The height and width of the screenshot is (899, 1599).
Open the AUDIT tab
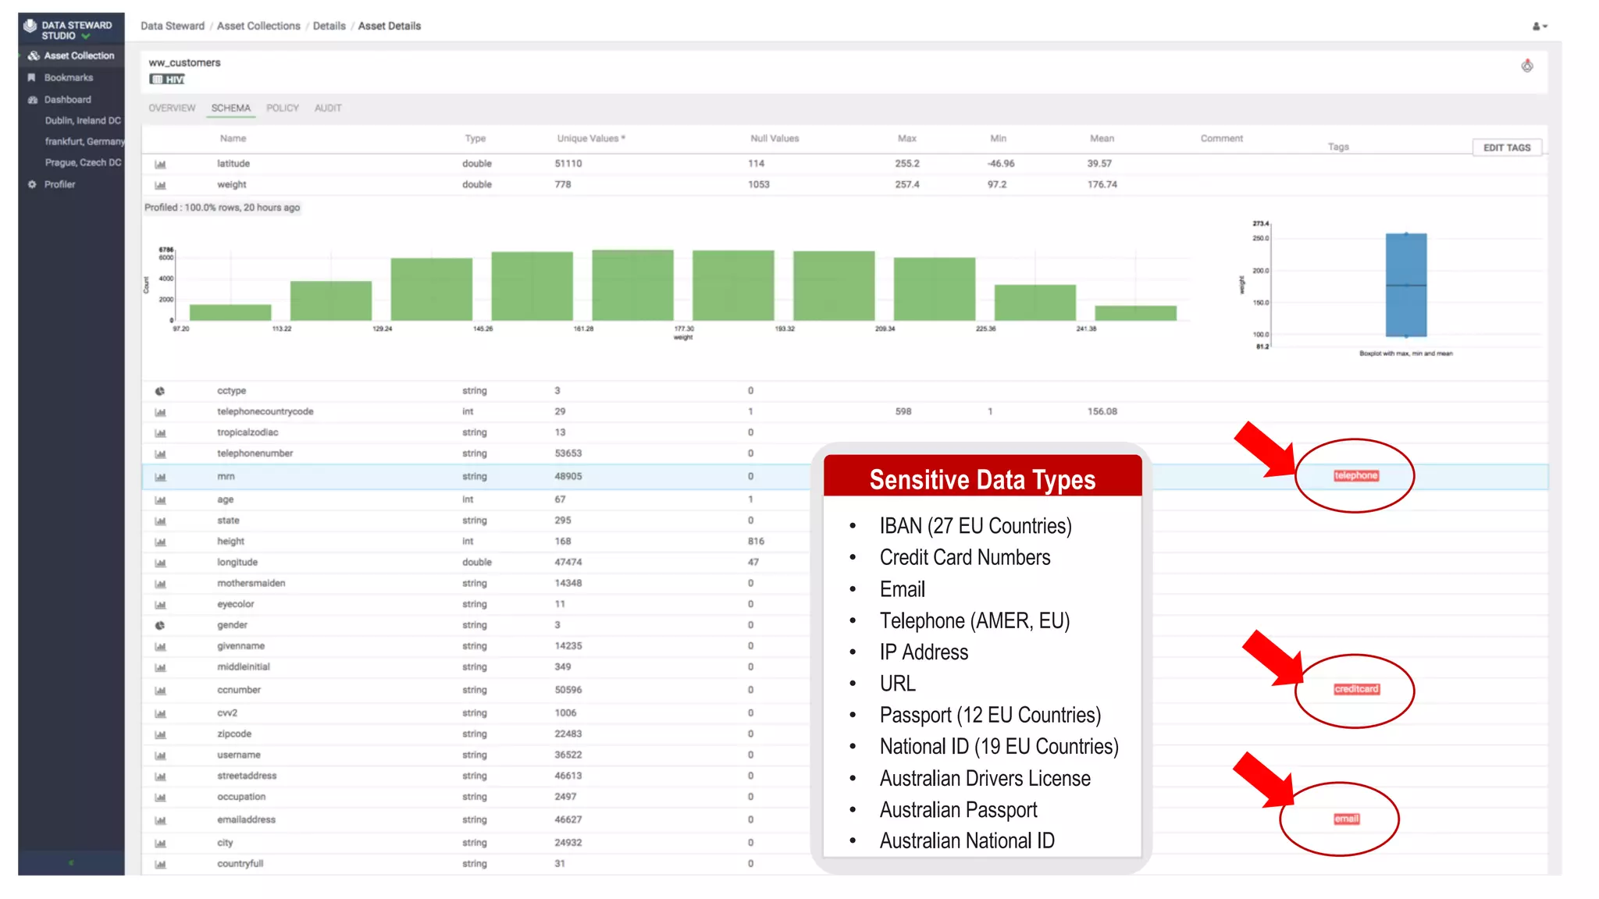(x=328, y=108)
